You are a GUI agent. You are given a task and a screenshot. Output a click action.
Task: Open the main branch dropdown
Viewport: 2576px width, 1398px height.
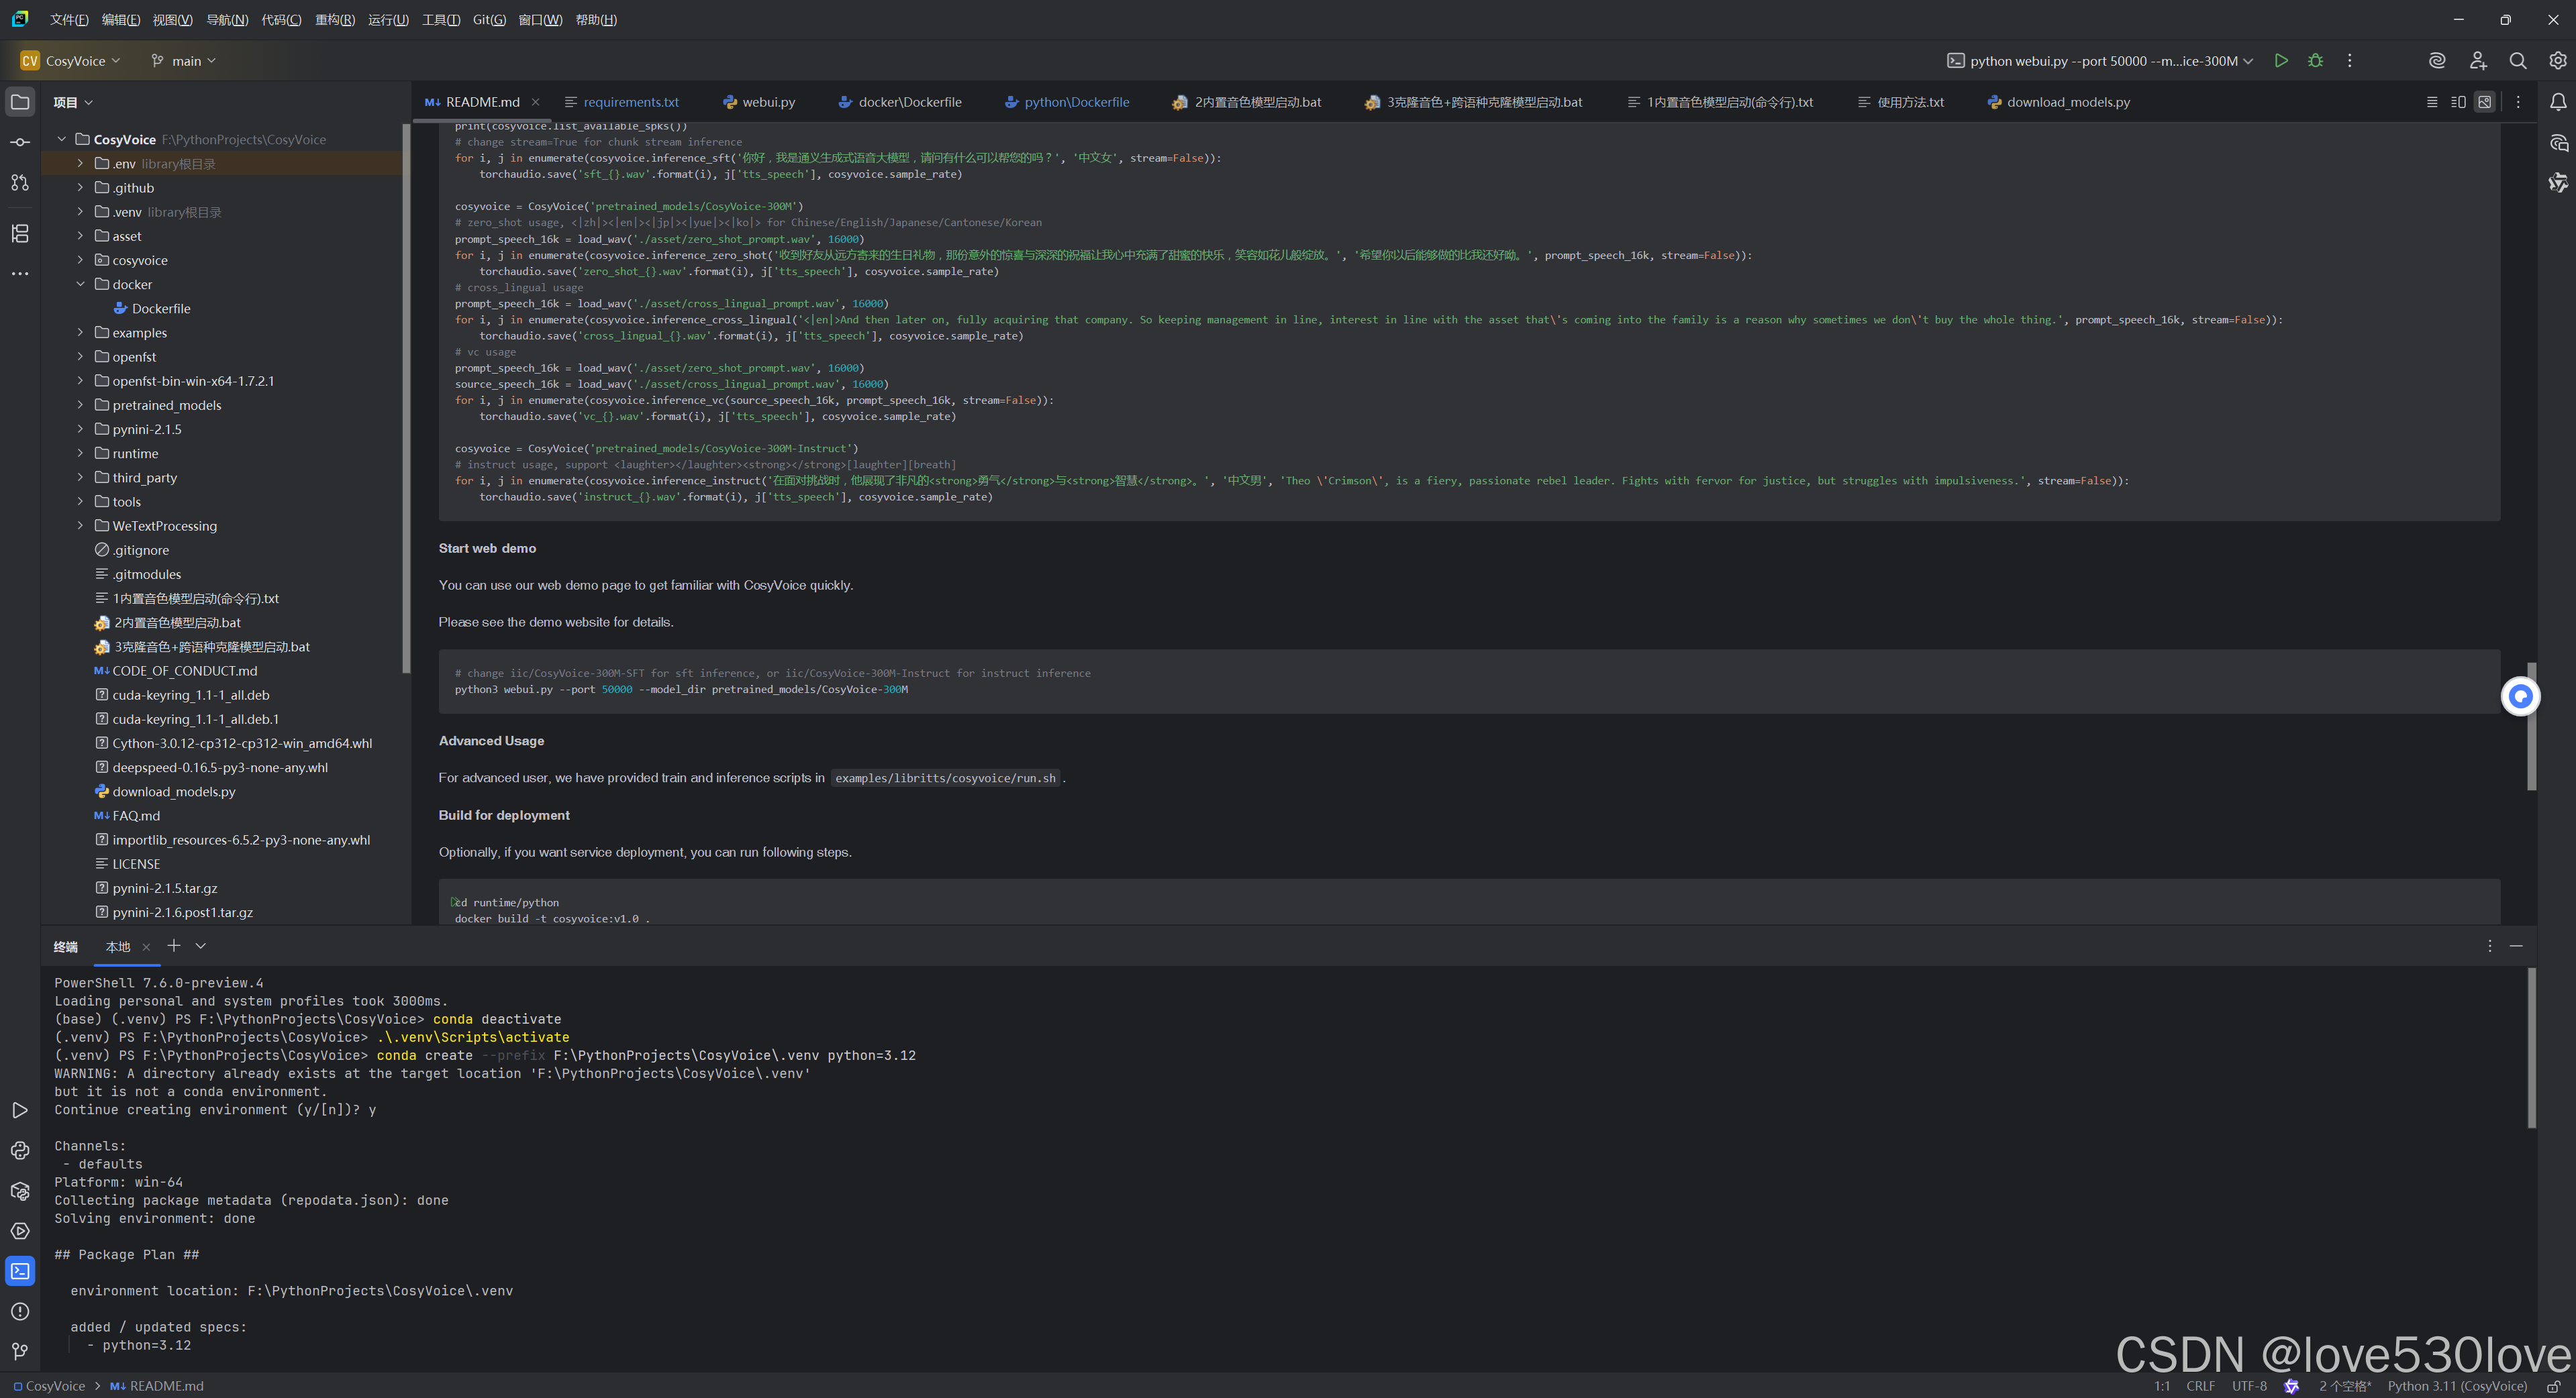click(x=184, y=61)
